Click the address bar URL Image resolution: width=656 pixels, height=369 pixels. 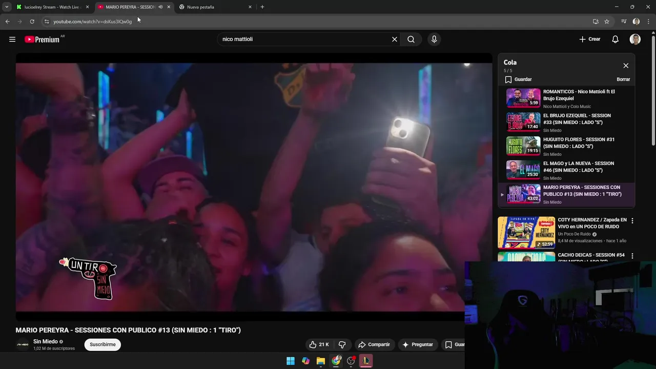tap(93, 22)
